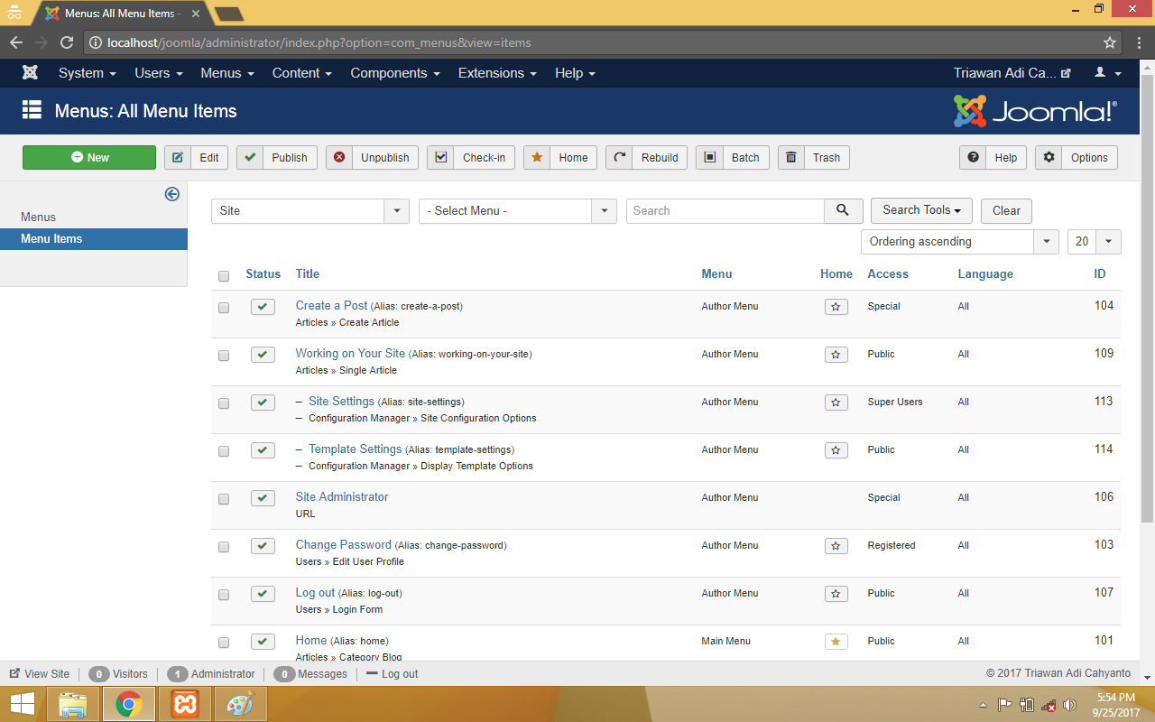Viewport: 1155px width, 722px height.
Task: Click the orange home star for the Home item
Action: (836, 642)
